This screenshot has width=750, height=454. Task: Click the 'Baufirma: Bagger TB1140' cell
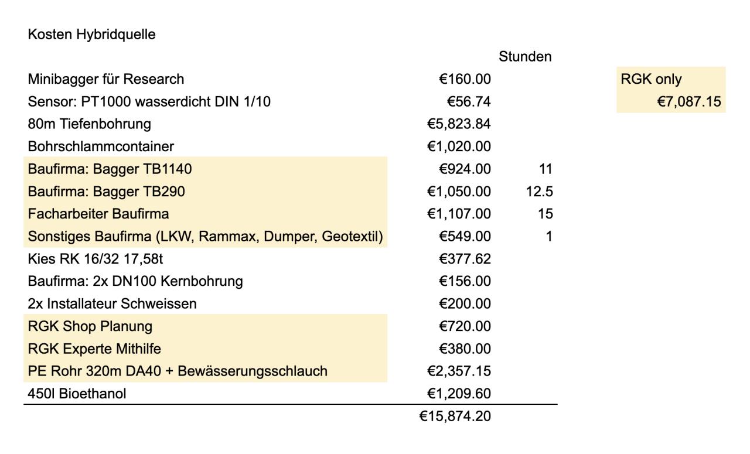pos(110,169)
